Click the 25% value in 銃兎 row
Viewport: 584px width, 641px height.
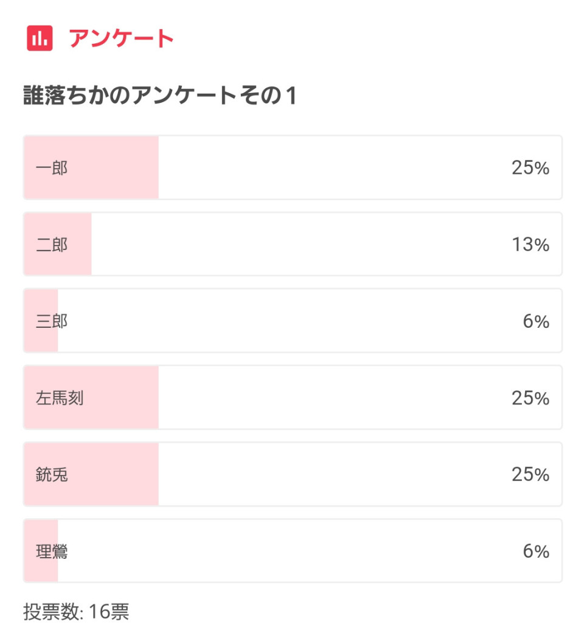click(x=530, y=474)
